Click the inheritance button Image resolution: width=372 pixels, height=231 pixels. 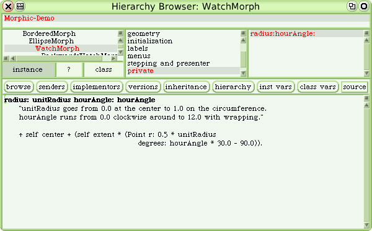coord(186,87)
